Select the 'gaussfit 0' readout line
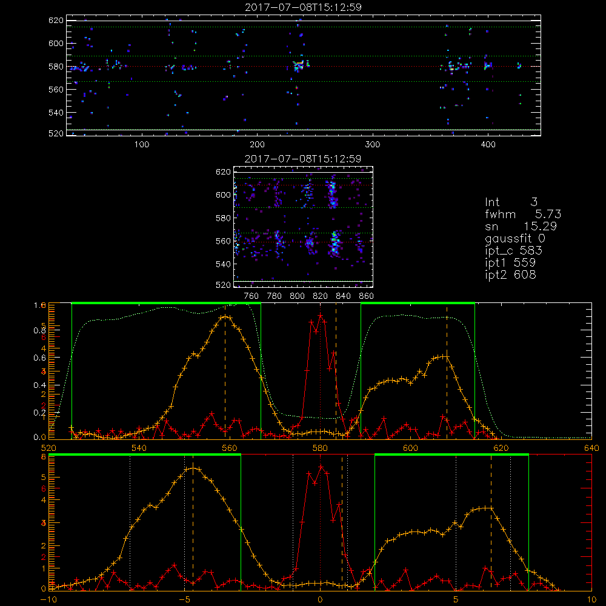This screenshot has width=606, height=606. pyautogui.click(x=514, y=238)
